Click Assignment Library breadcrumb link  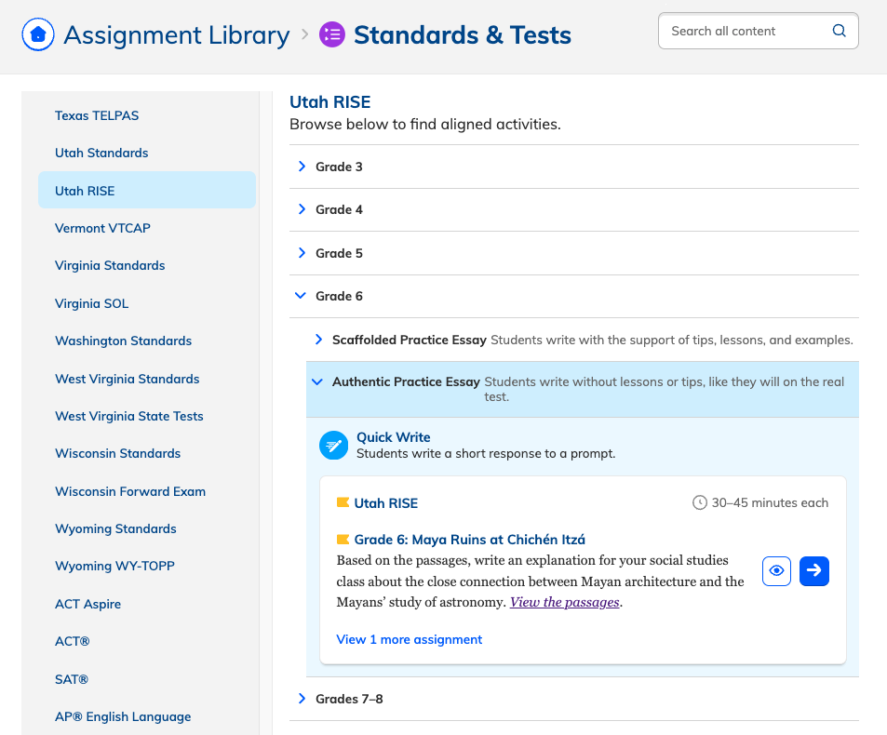(177, 34)
